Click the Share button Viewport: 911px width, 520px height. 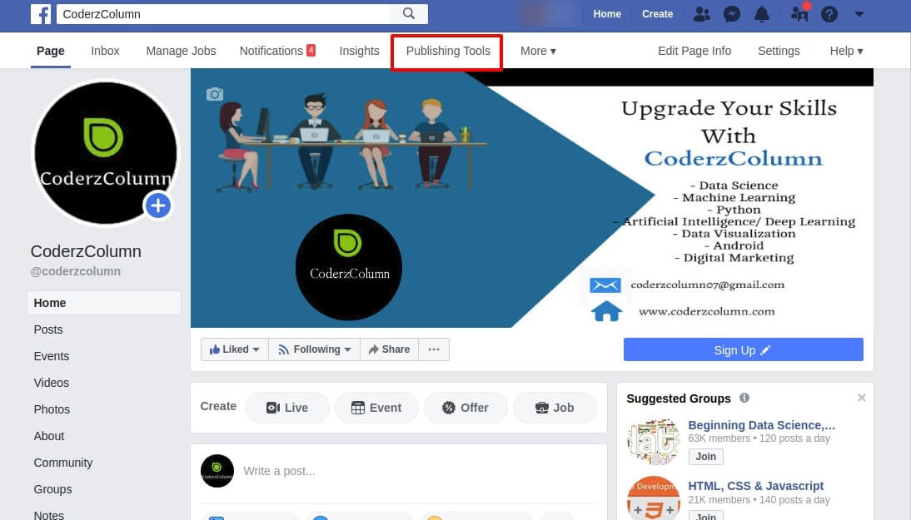coord(389,349)
